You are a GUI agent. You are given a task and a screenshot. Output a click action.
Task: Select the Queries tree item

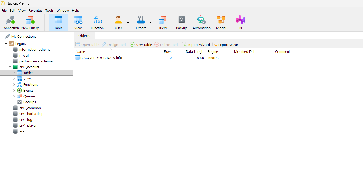pyautogui.click(x=29, y=96)
